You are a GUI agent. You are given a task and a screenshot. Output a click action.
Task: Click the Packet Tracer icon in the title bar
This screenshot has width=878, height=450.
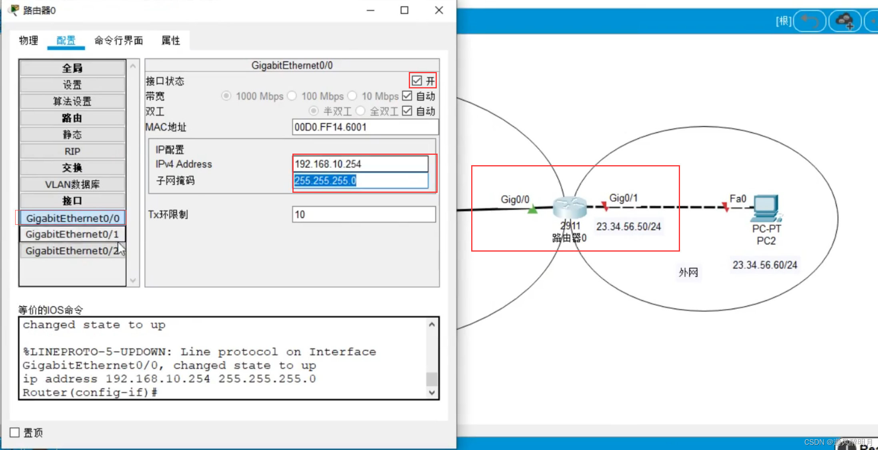click(x=14, y=10)
